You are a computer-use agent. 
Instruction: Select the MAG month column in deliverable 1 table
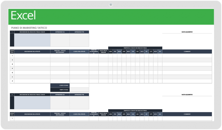click(128, 51)
